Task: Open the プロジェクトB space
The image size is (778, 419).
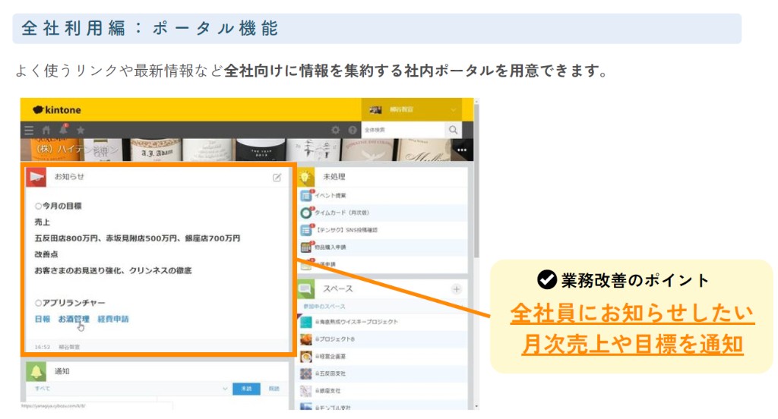Action: click(339, 339)
